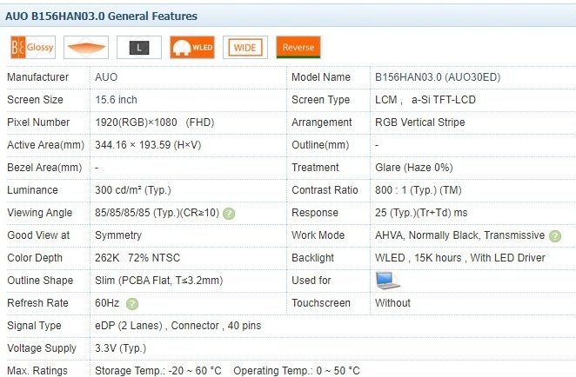Click the Contrast Ratio label

pos(325,190)
